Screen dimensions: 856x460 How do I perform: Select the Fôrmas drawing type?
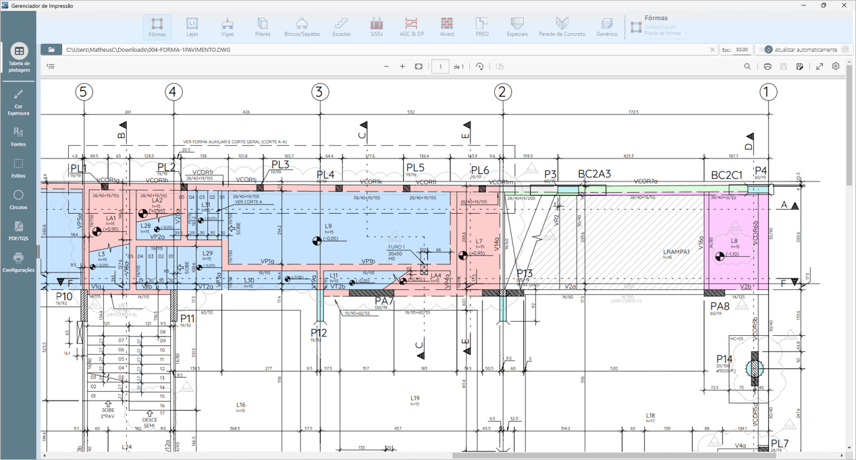pos(157,27)
